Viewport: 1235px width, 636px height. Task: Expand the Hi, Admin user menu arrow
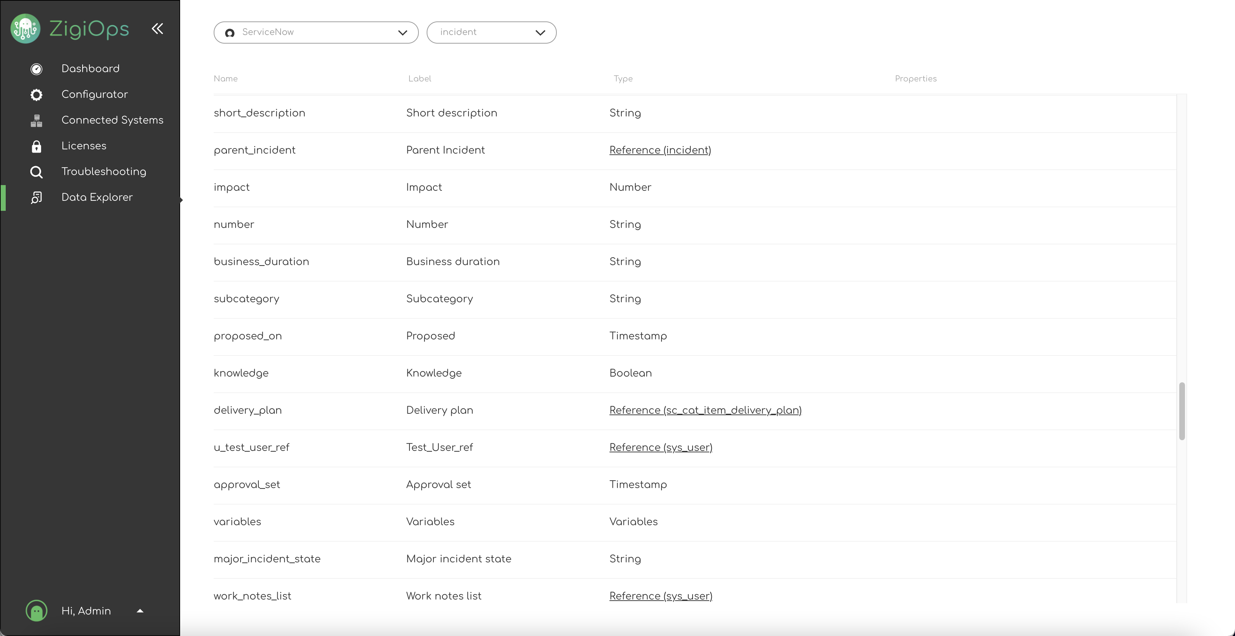point(140,611)
